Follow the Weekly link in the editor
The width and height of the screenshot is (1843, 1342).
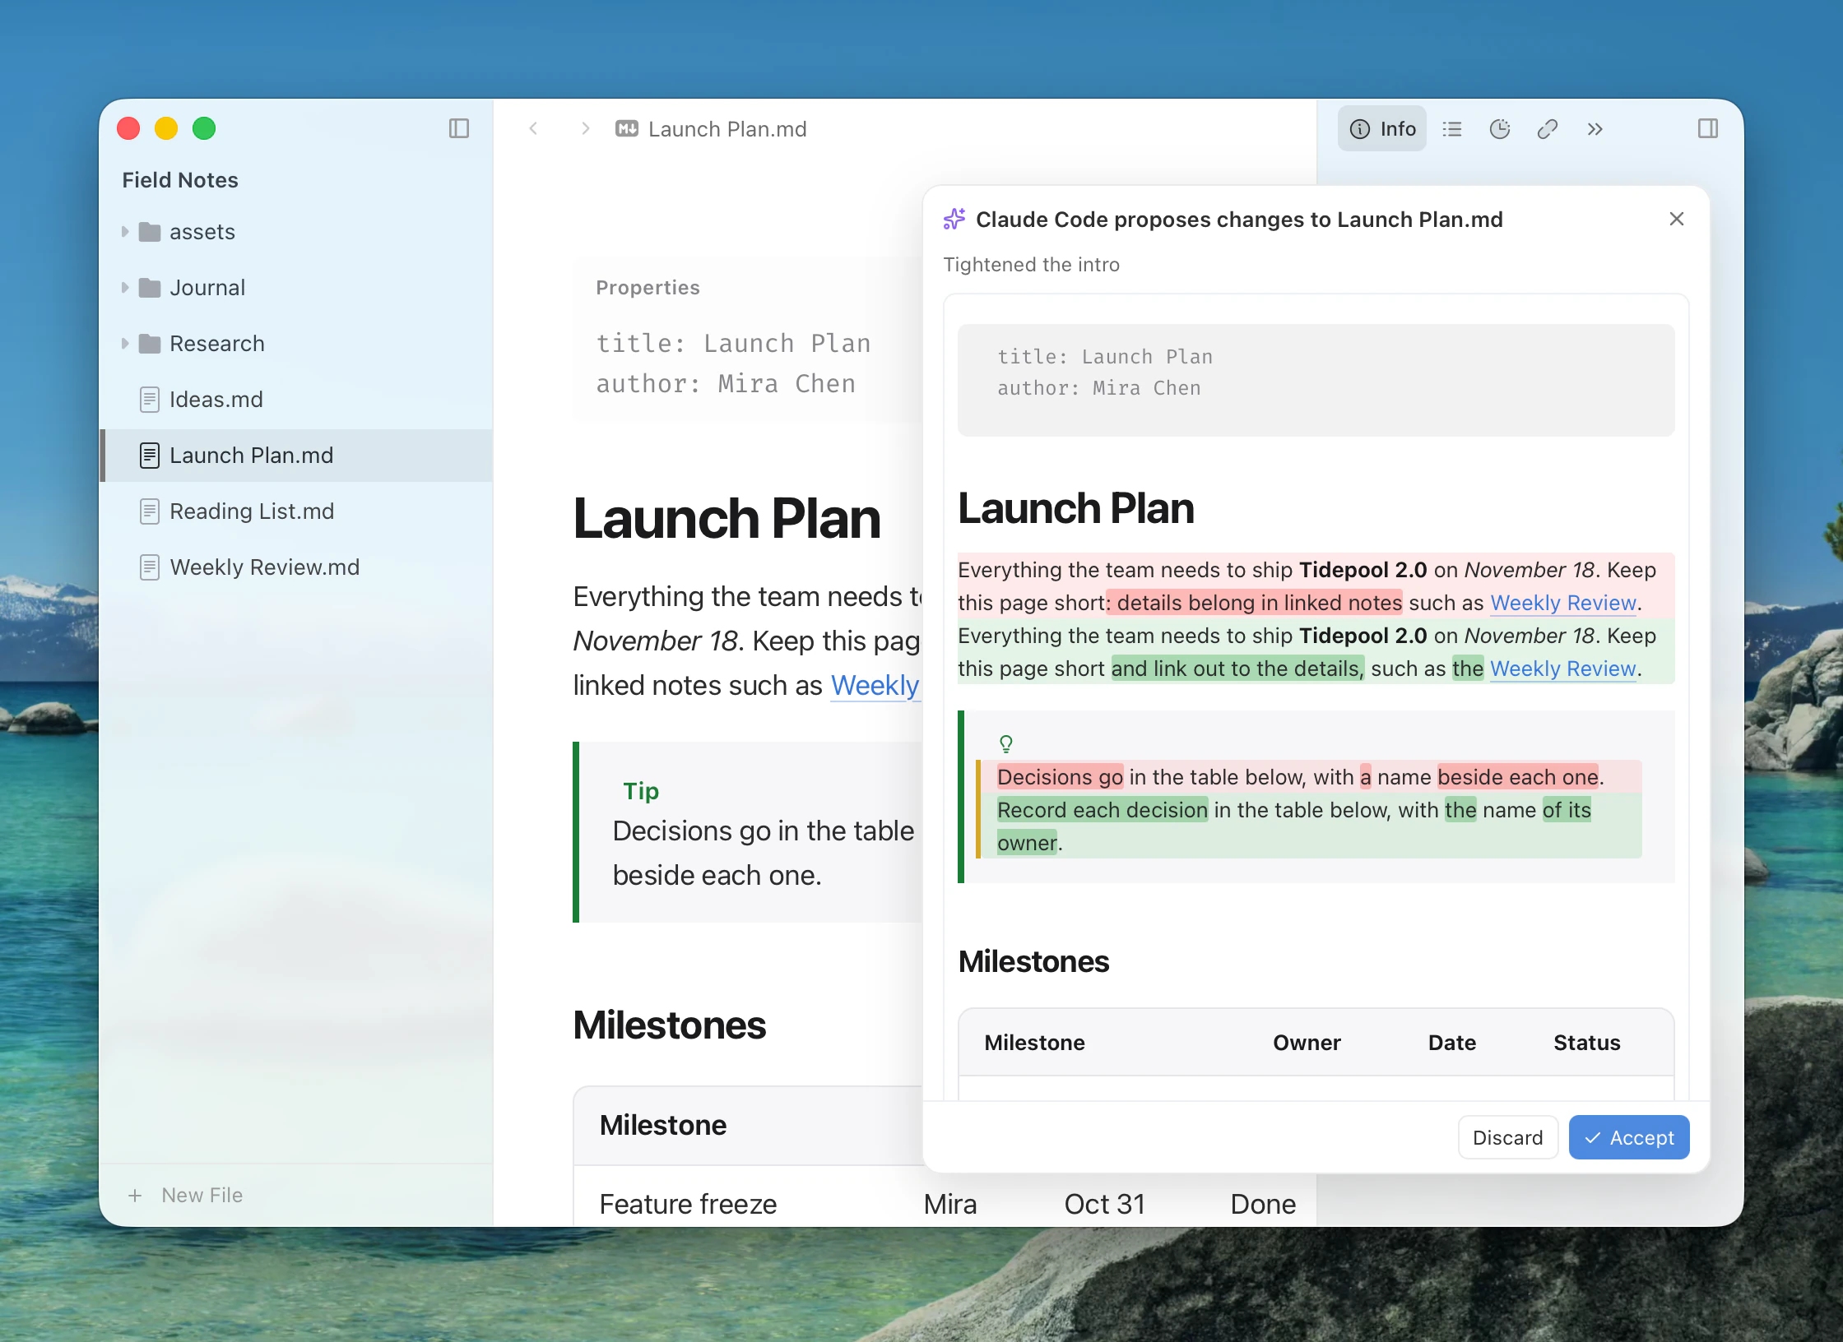(x=875, y=685)
